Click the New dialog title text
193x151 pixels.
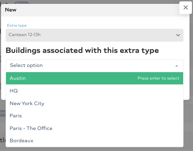[x=11, y=10]
